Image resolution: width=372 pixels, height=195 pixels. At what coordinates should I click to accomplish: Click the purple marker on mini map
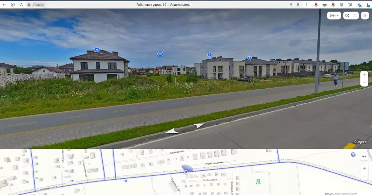pos(353,155)
